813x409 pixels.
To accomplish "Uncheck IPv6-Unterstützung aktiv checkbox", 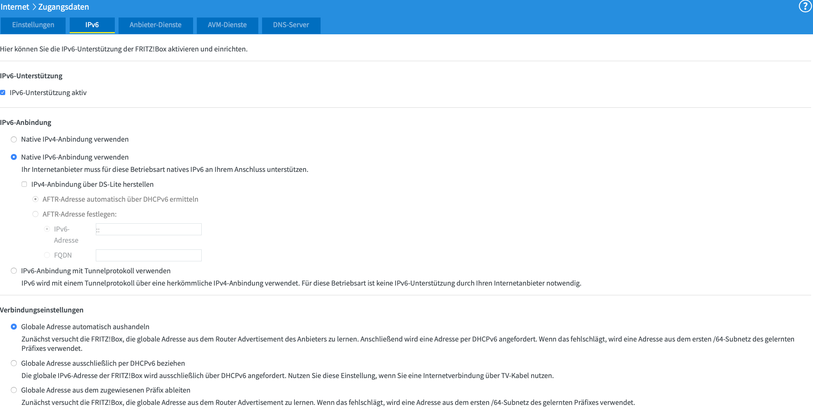I will pos(3,92).
